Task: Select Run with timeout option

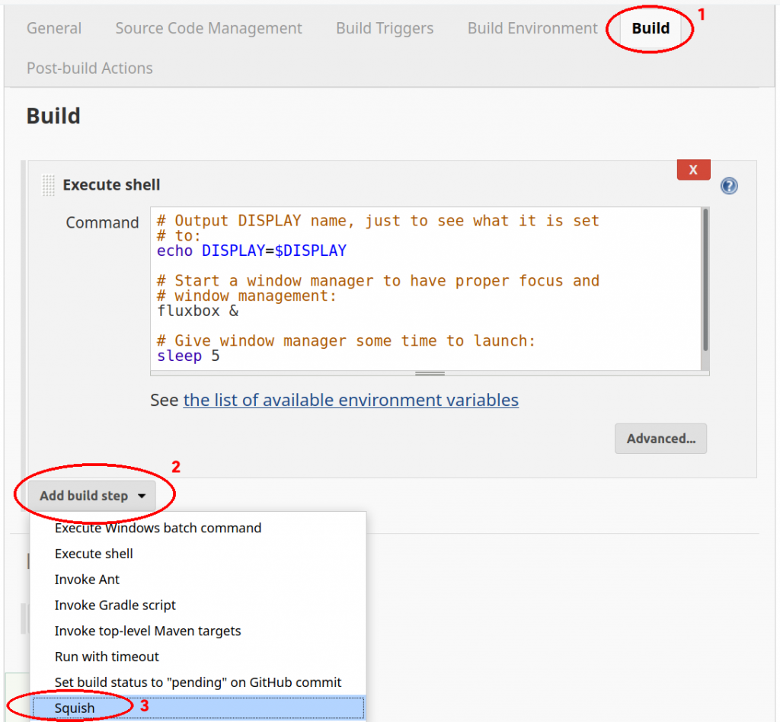Action: point(107,657)
